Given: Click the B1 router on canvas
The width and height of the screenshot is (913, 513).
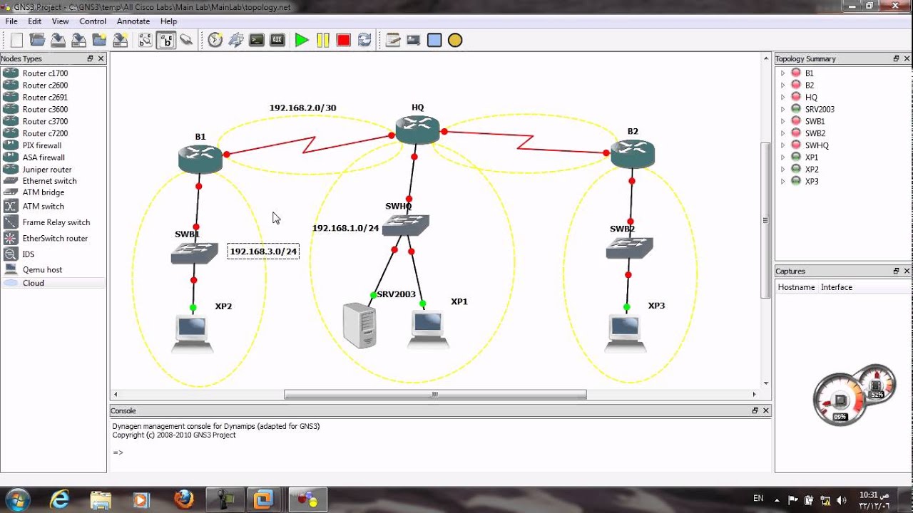Looking at the screenshot, I should (x=200, y=159).
